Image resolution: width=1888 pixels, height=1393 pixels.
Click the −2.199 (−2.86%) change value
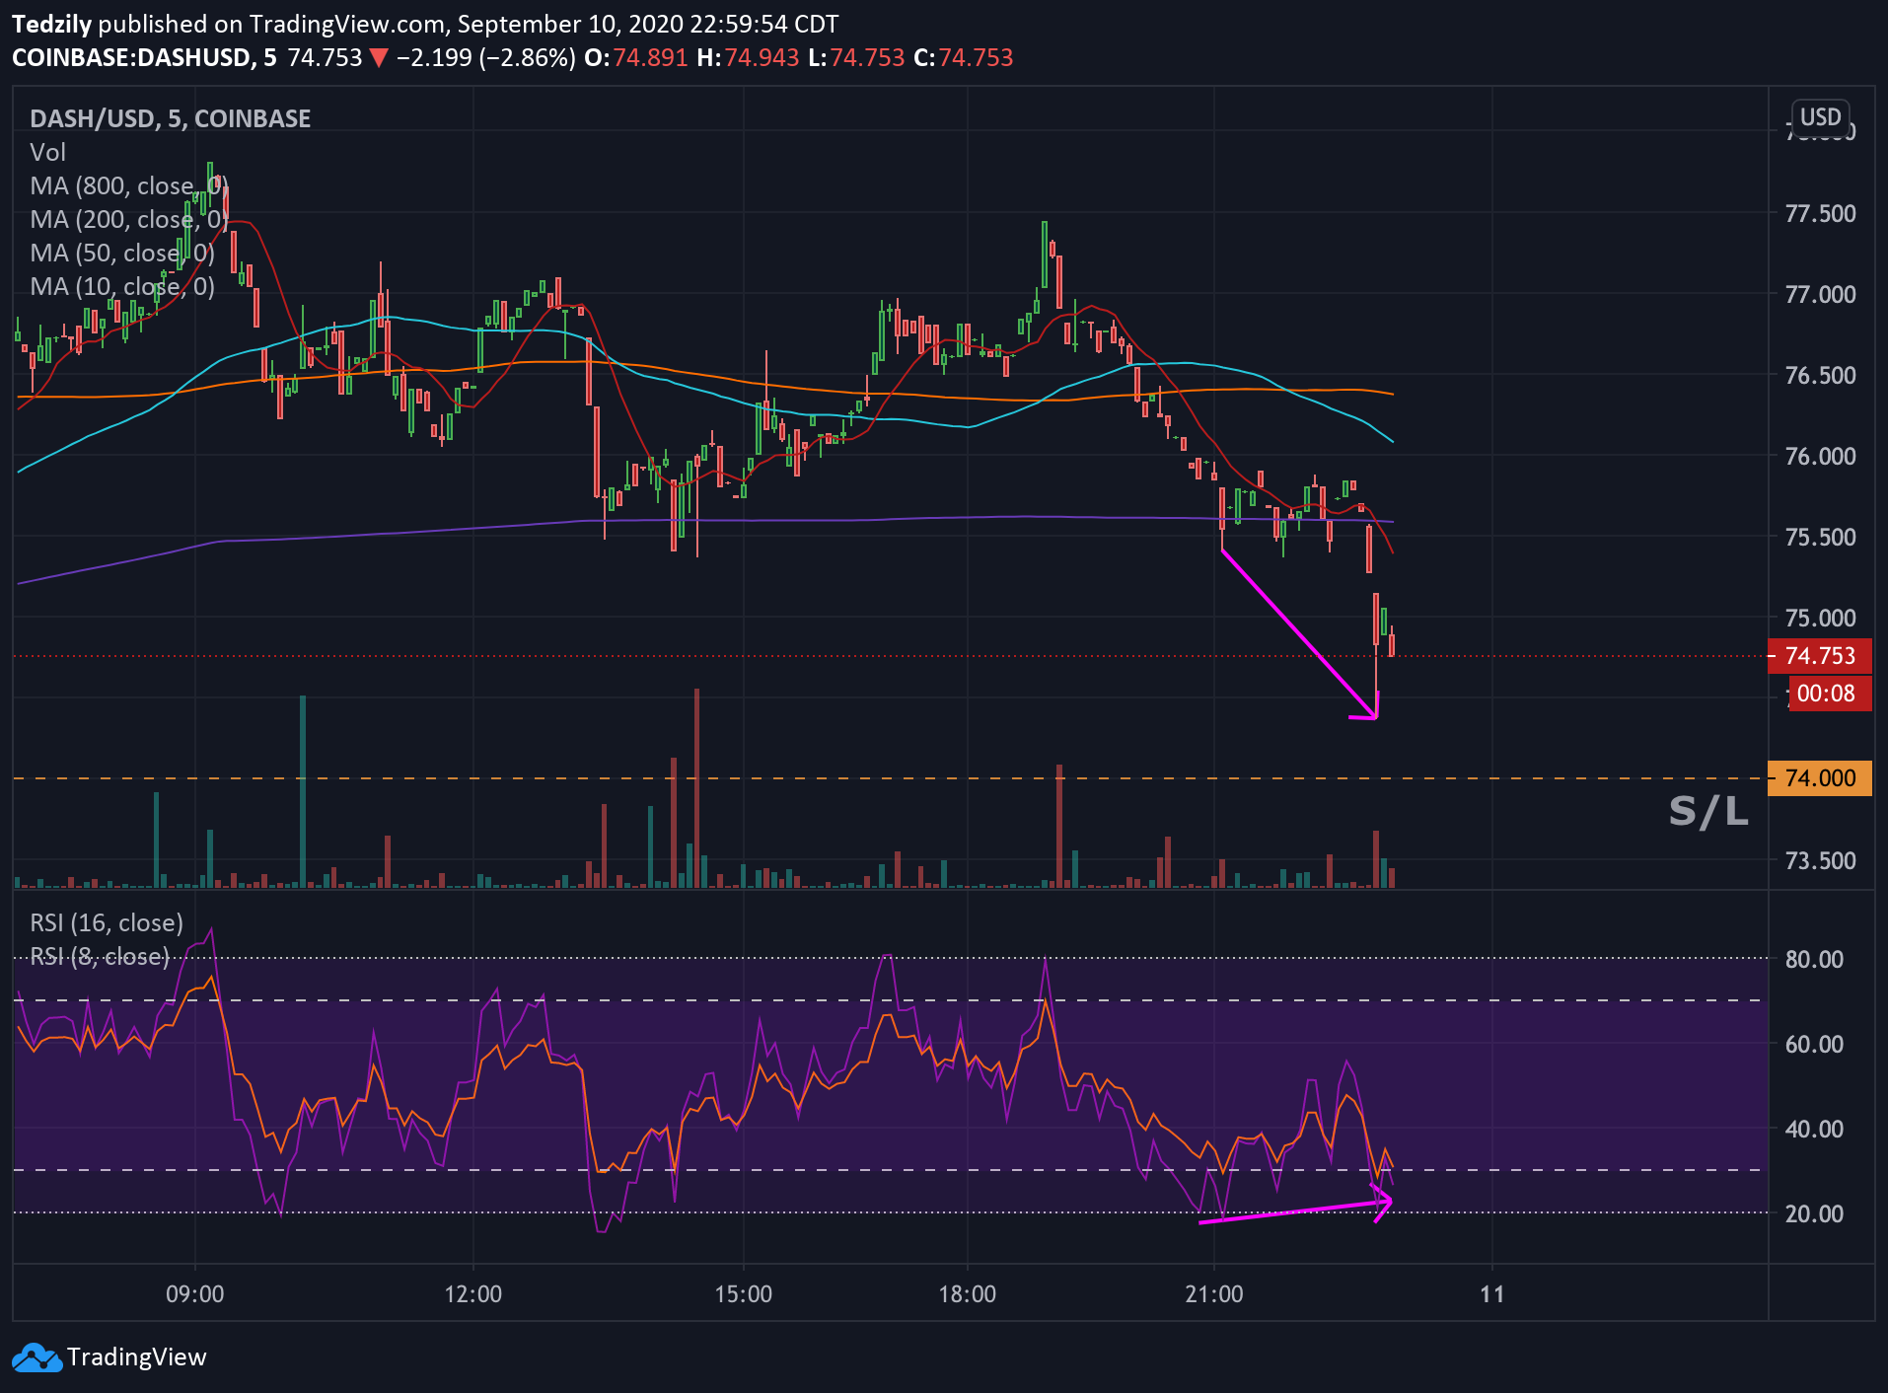click(x=486, y=58)
